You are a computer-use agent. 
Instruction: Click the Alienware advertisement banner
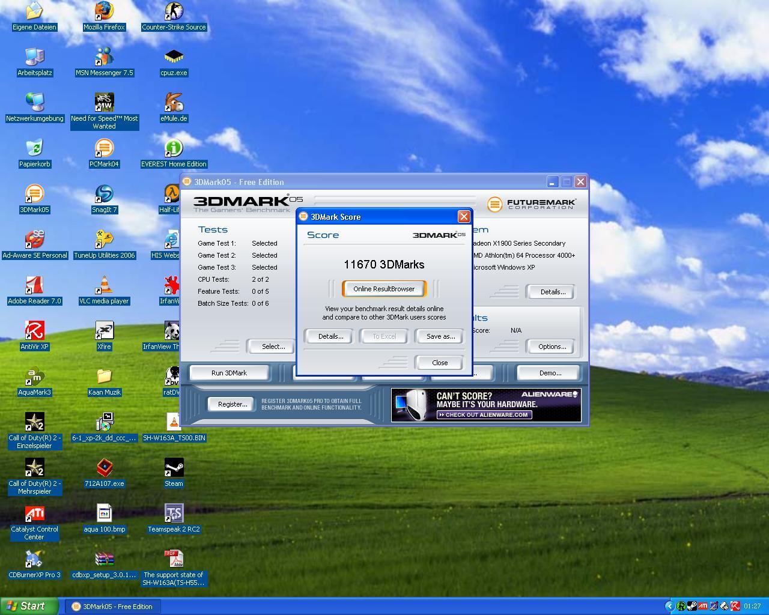click(486, 405)
